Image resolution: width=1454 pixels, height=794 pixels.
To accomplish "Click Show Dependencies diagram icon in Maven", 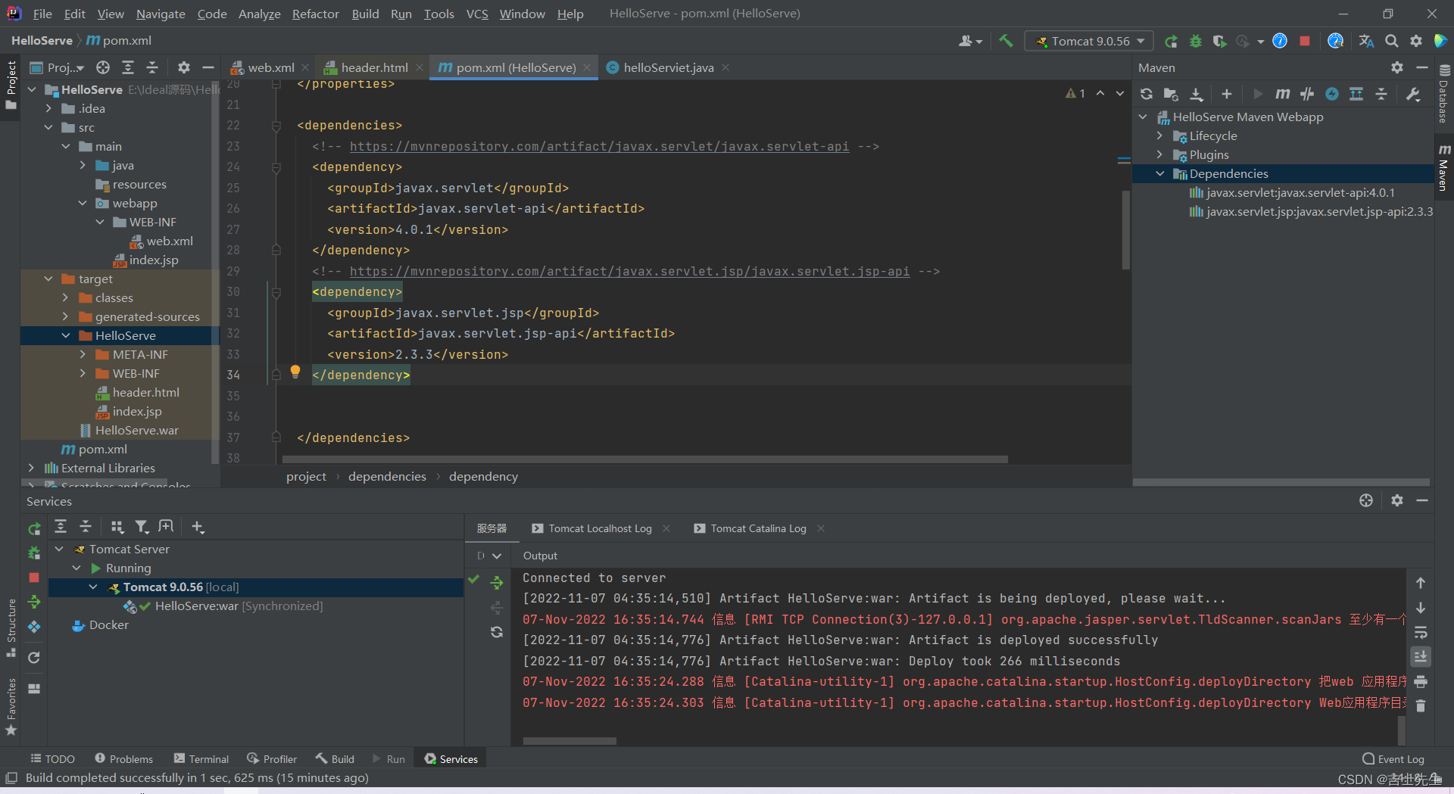I will pos(1356,94).
